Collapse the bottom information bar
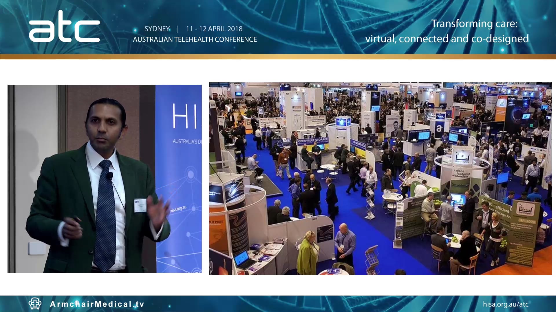This screenshot has height=312, width=556. (x=278, y=304)
